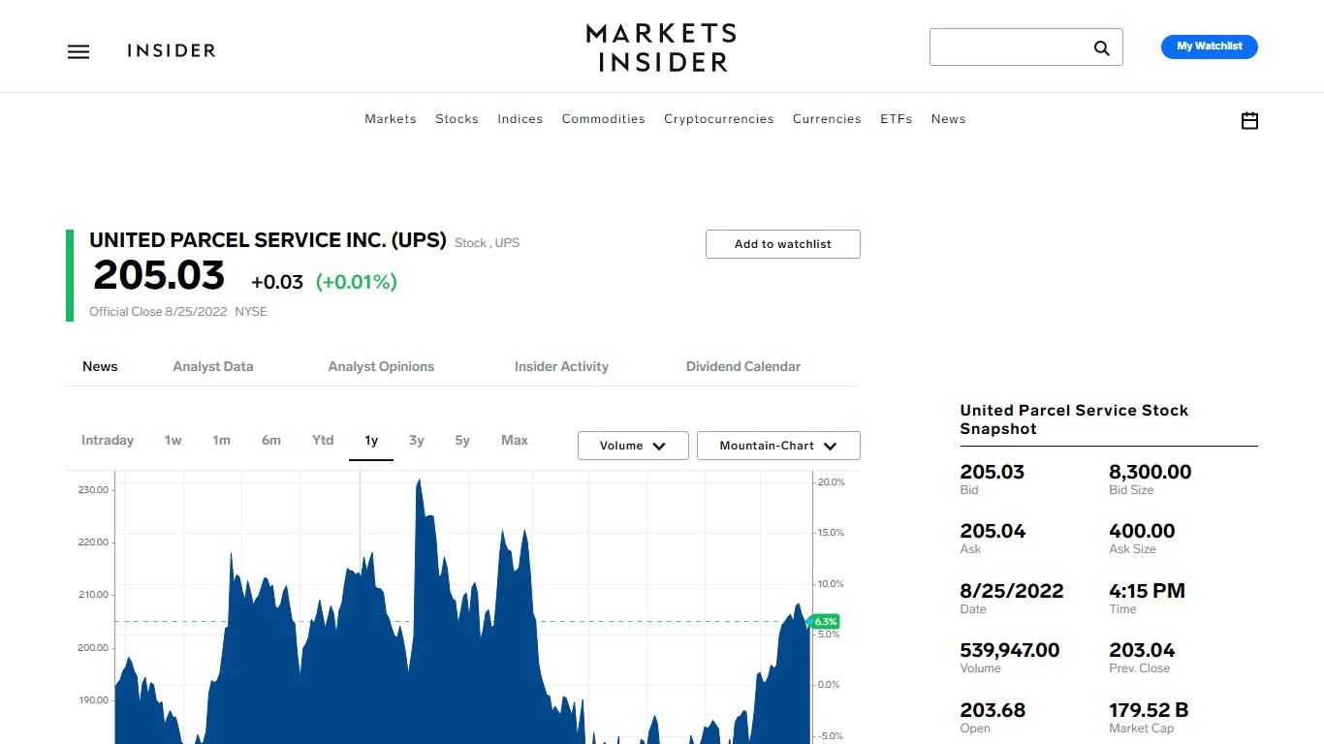Open the hamburger navigation menu

pyautogui.click(x=79, y=51)
